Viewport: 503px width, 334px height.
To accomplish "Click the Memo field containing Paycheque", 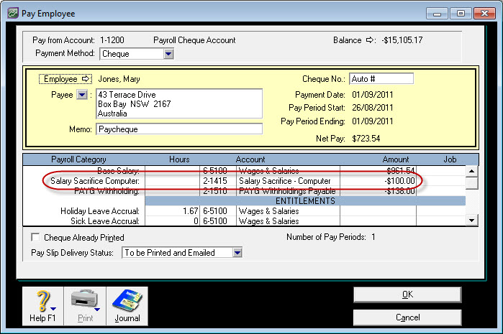I will tap(179, 129).
